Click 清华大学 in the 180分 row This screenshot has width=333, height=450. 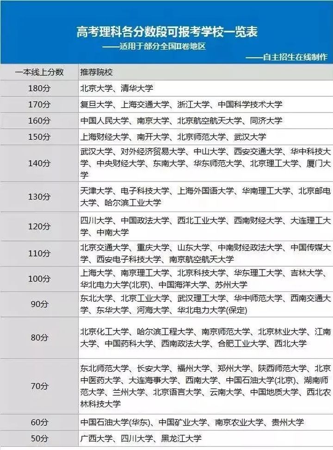click(x=137, y=88)
